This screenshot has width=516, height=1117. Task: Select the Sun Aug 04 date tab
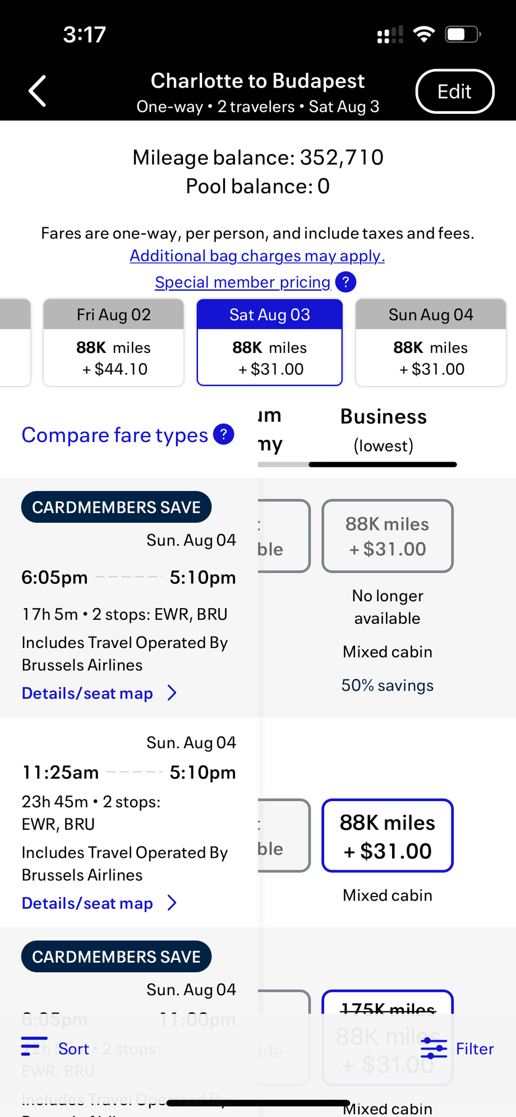pyautogui.click(x=431, y=342)
